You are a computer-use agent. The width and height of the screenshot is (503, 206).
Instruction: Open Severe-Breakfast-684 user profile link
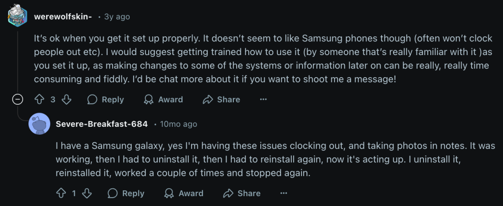pyautogui.click(x=102, y=124)
